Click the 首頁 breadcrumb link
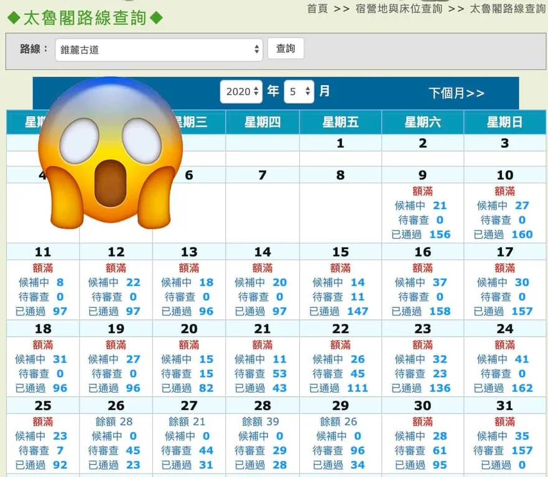 [317, 9]
